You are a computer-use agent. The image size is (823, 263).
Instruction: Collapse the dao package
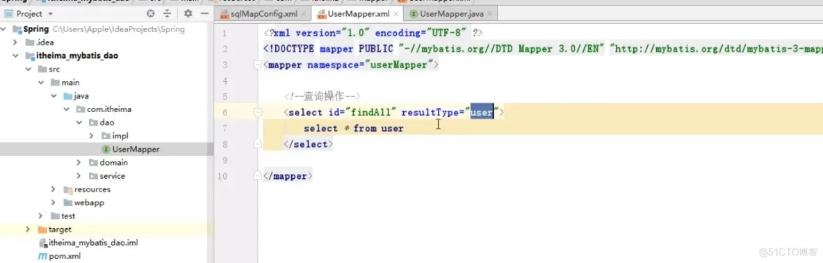pos(79,122)
